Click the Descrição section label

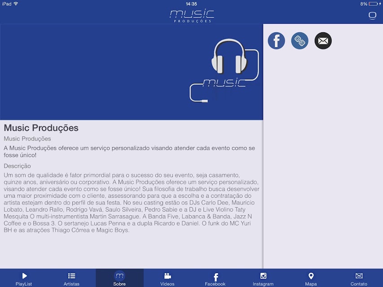17,166
